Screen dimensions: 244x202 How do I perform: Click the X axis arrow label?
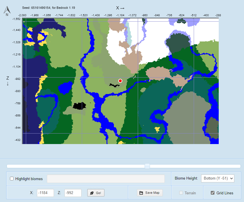click(120, 8)
